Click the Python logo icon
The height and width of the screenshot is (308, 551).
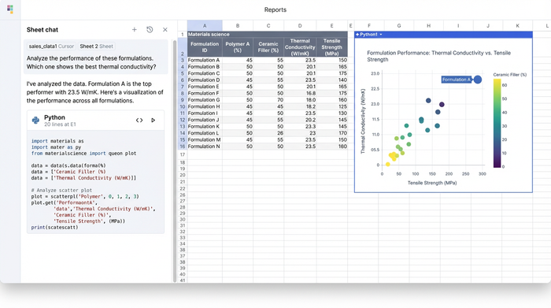click(35, 121)
